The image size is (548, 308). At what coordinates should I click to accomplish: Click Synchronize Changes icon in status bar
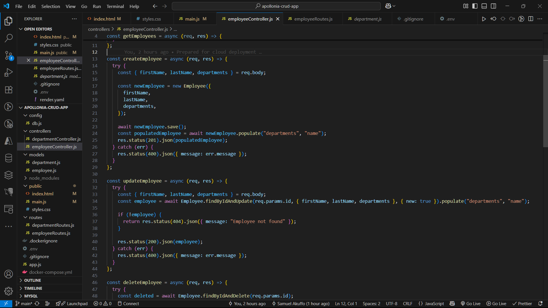(37, 304)
